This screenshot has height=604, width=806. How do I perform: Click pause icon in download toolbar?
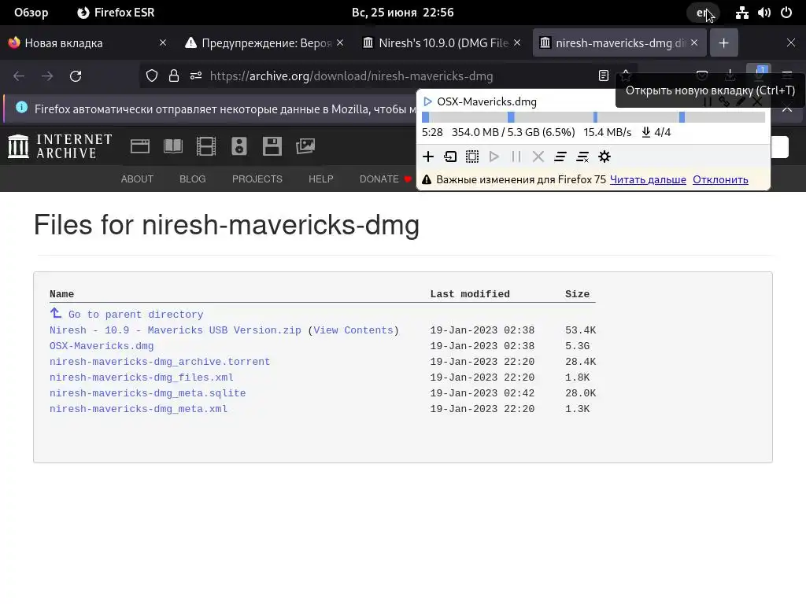click(x=516, y=157)
